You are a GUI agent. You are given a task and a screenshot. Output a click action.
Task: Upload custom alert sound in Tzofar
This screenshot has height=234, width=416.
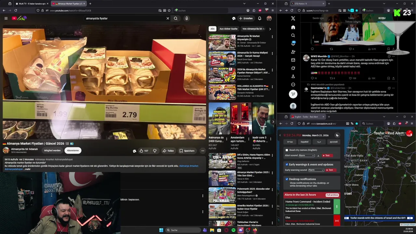point(318,156)
